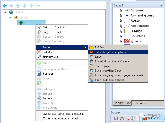Choose Rename from the context menu
Viewport: 165px width, 123px height.
coord(62,98)
